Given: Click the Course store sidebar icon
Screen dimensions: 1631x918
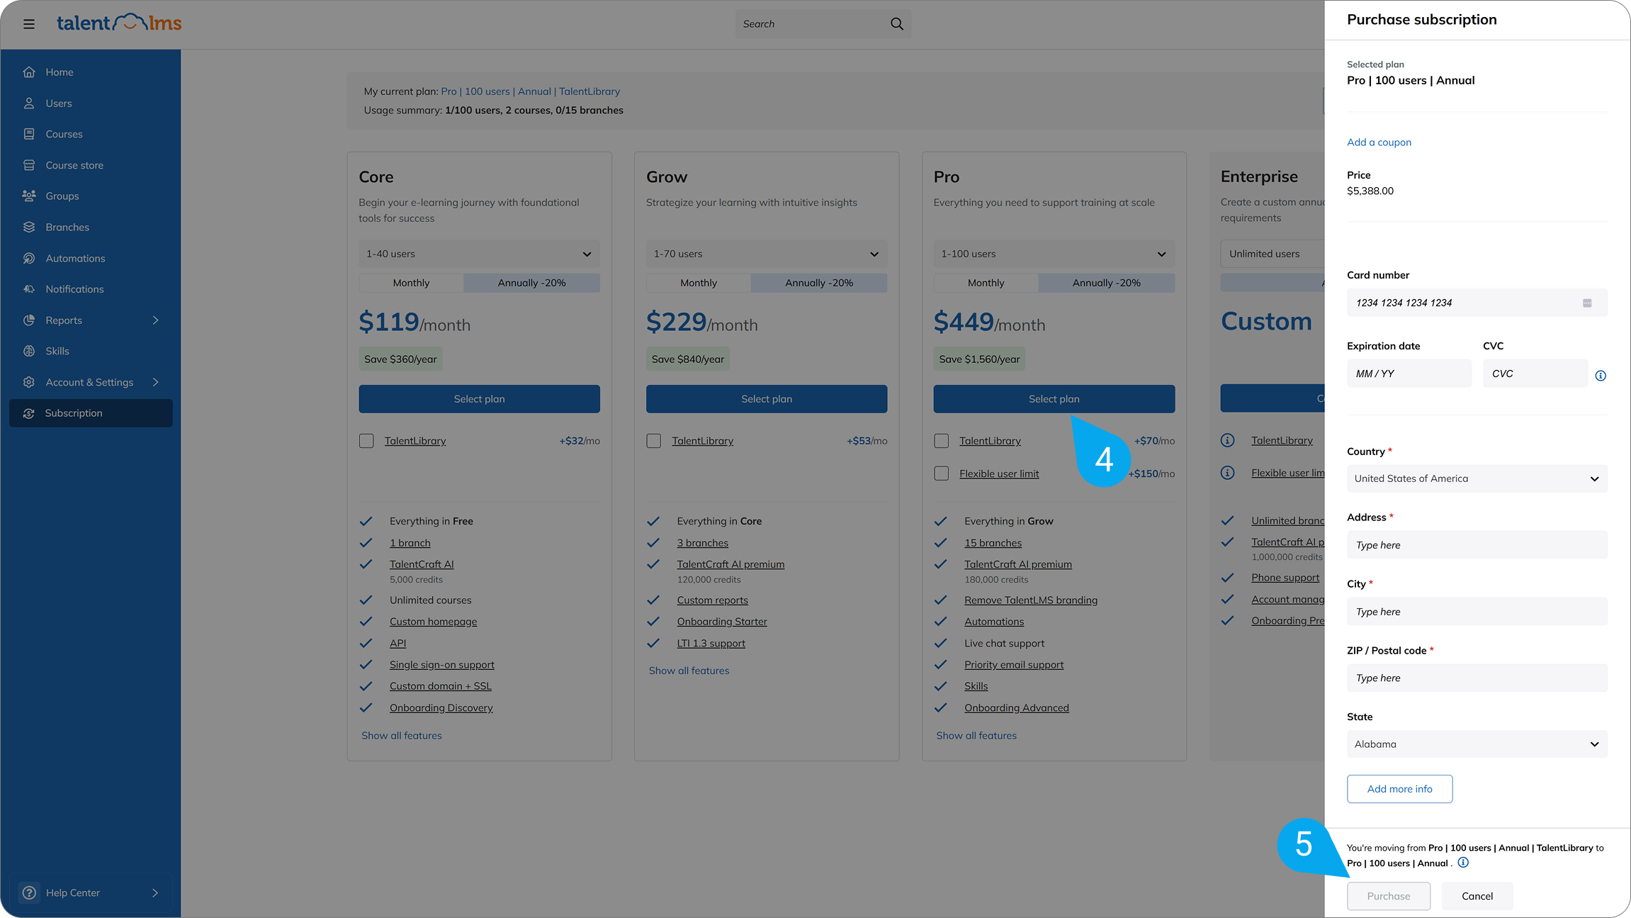Looking at the screenshot, I should tap(29, 165).
